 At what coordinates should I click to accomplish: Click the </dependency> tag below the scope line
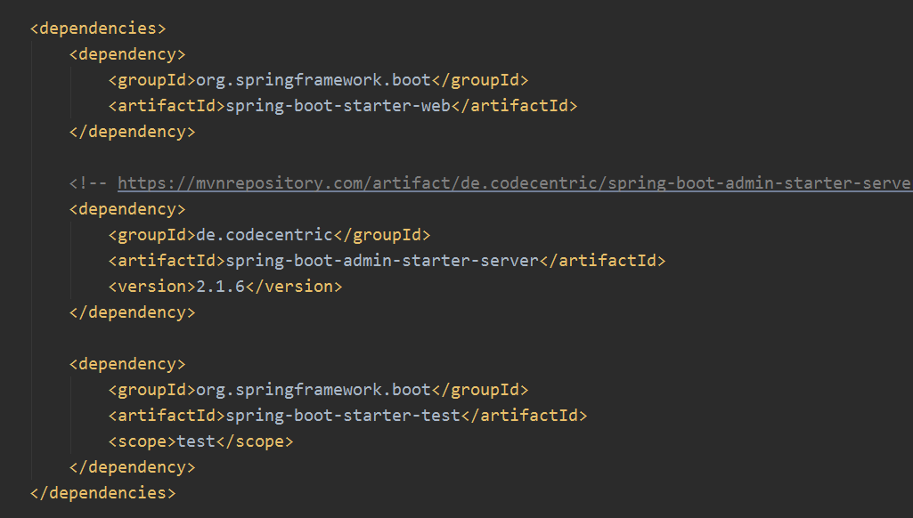tap(132, 467)
